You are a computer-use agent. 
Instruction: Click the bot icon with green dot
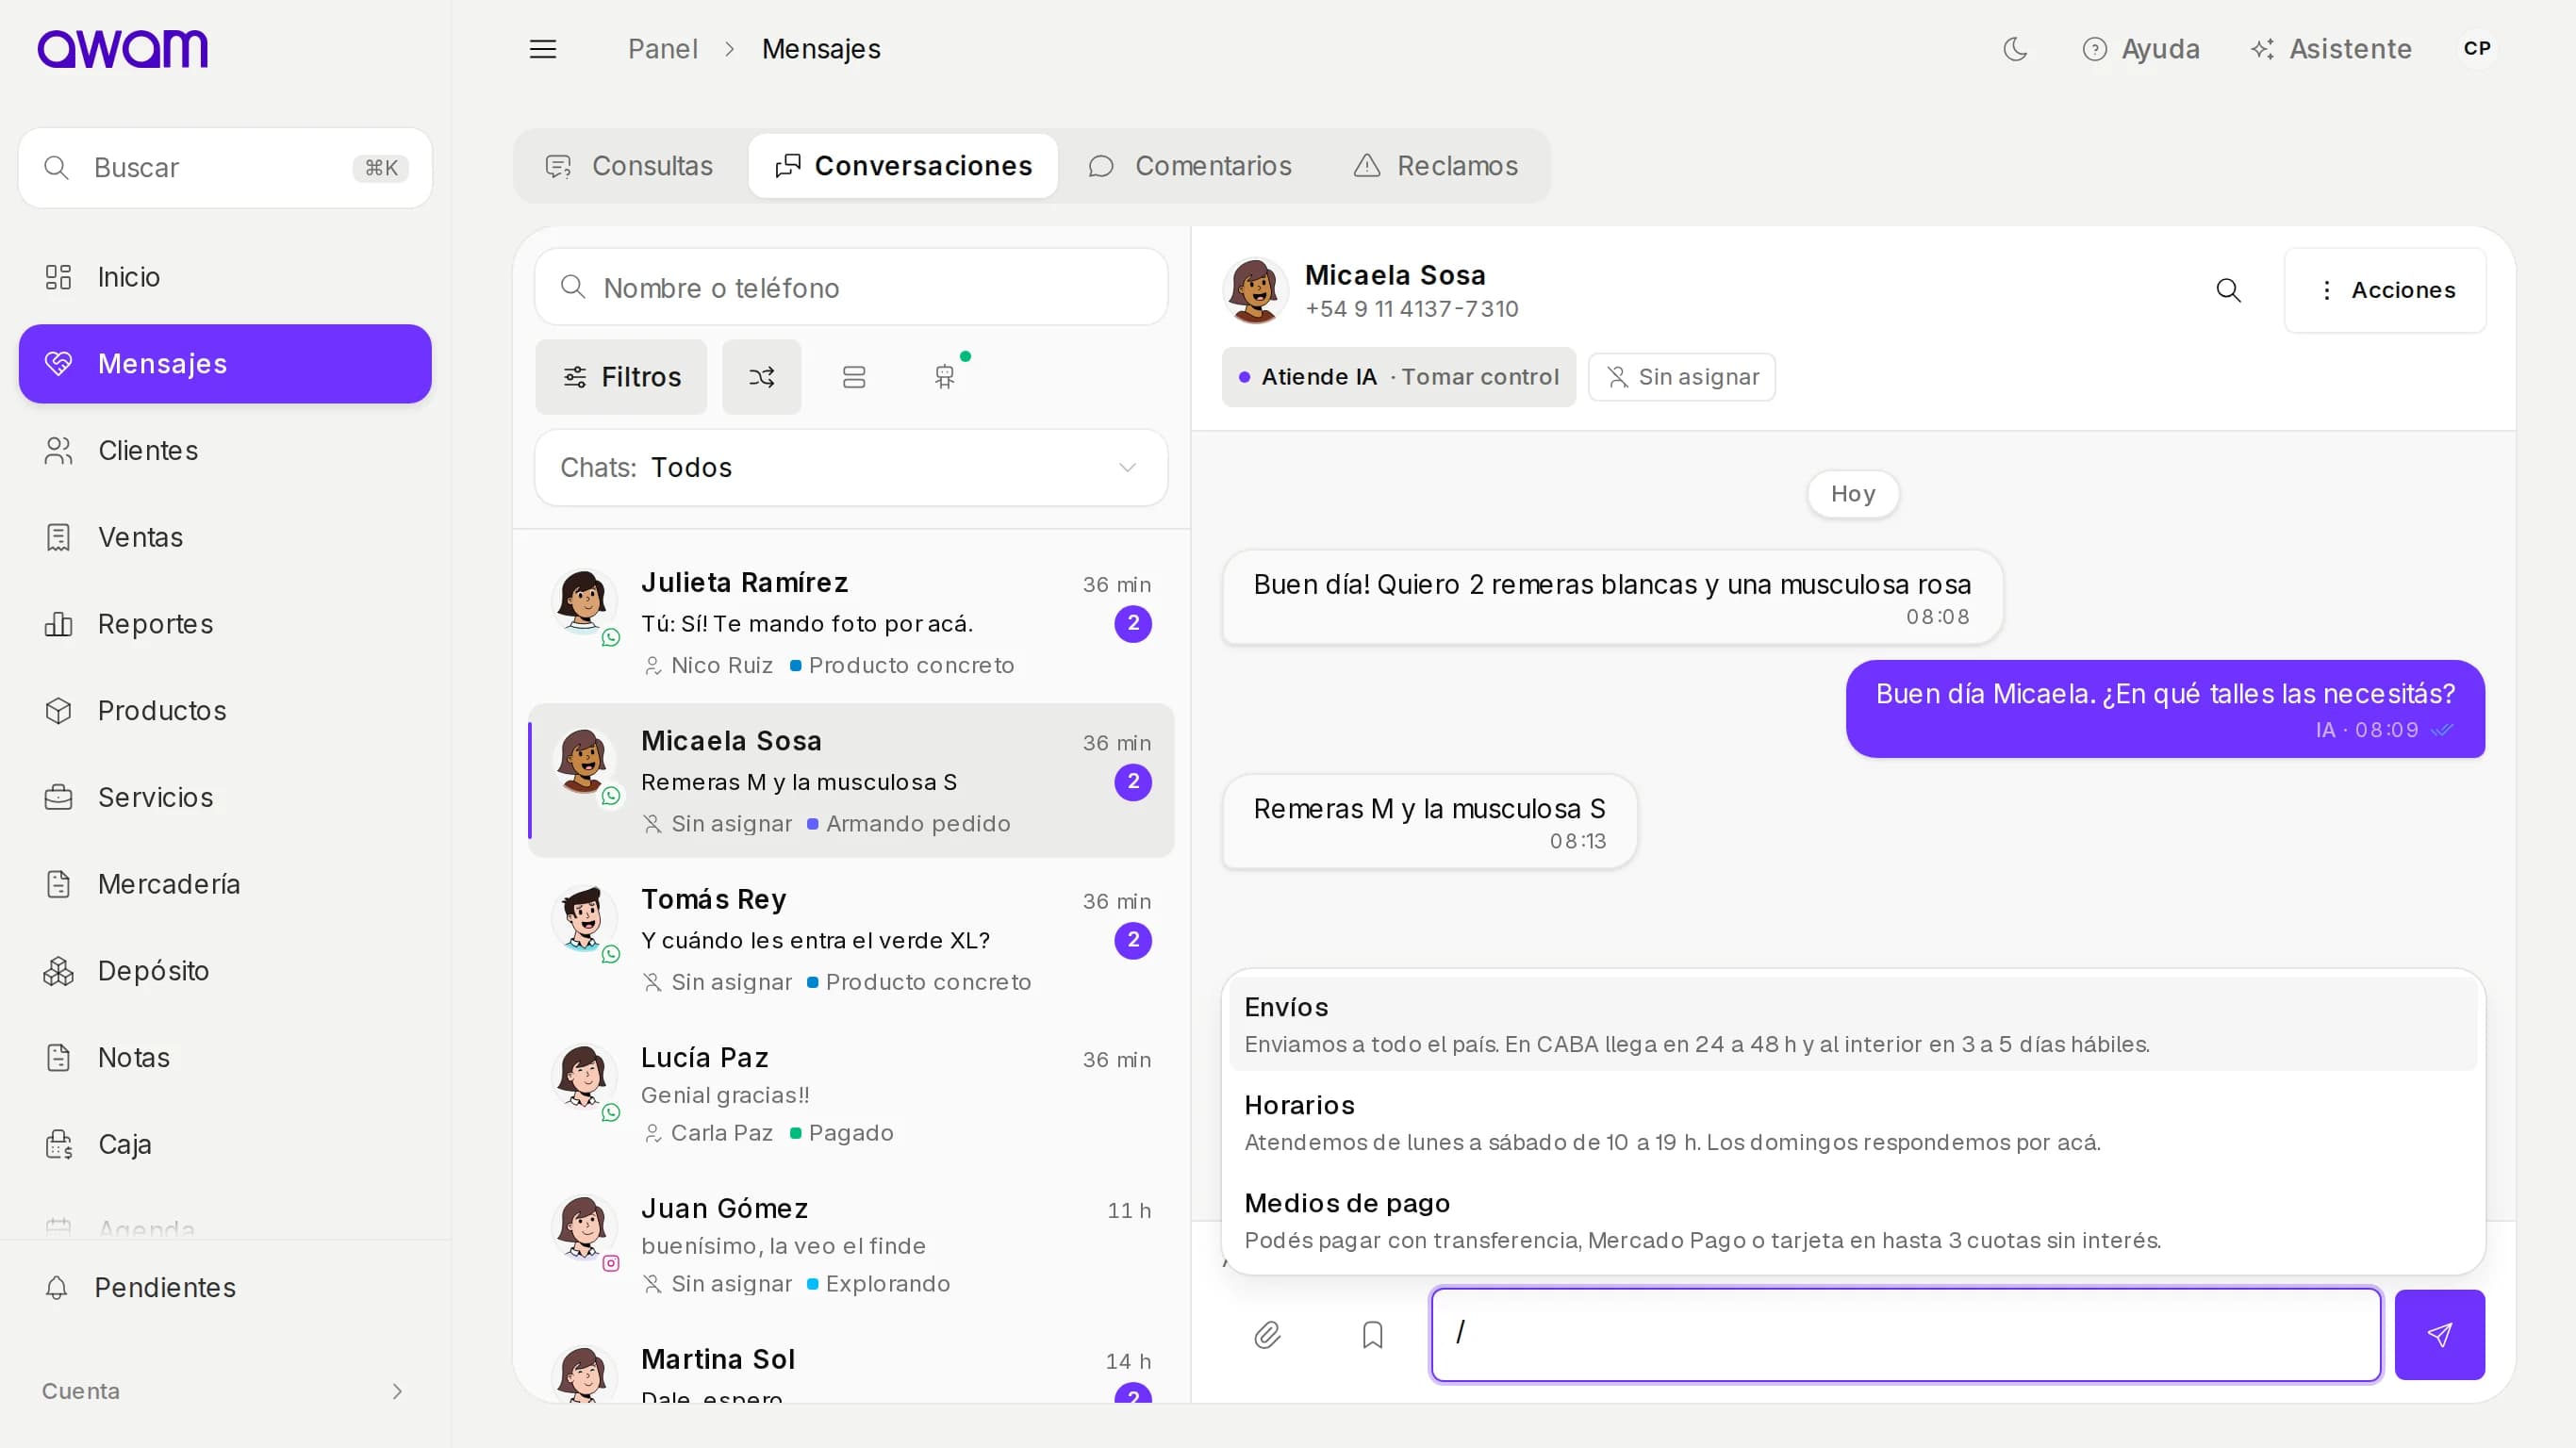(945, 377)
